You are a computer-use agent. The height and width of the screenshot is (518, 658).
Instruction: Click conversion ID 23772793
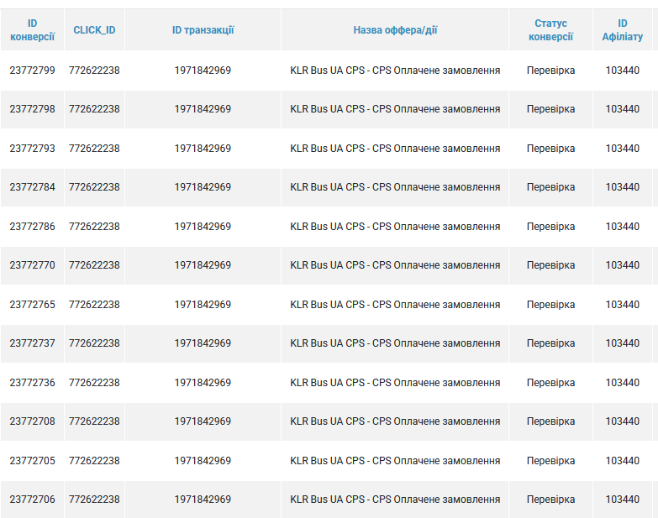(x=32, y=149)
